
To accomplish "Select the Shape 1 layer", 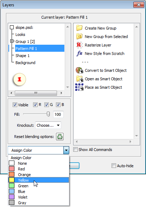I will (23, 56).
